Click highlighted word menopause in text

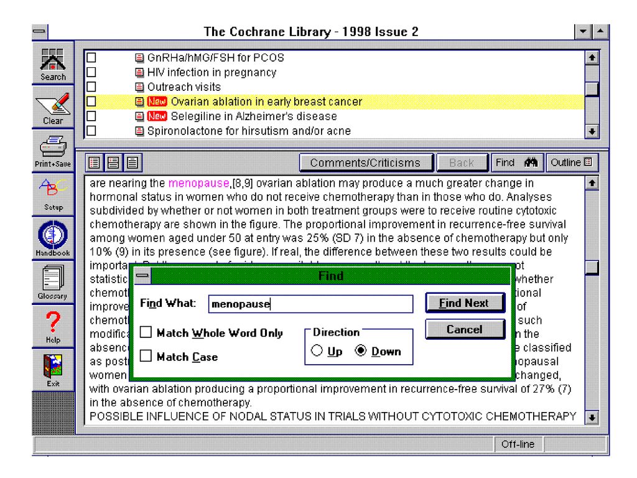pos(198,184)
